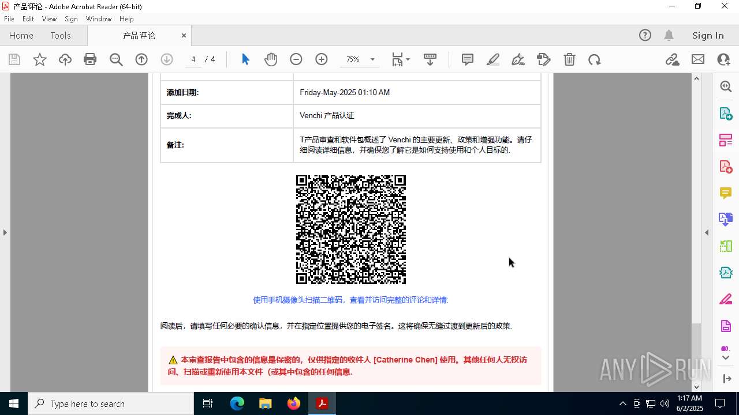Open the right-pane search magnifier tool

pos(726,86)
